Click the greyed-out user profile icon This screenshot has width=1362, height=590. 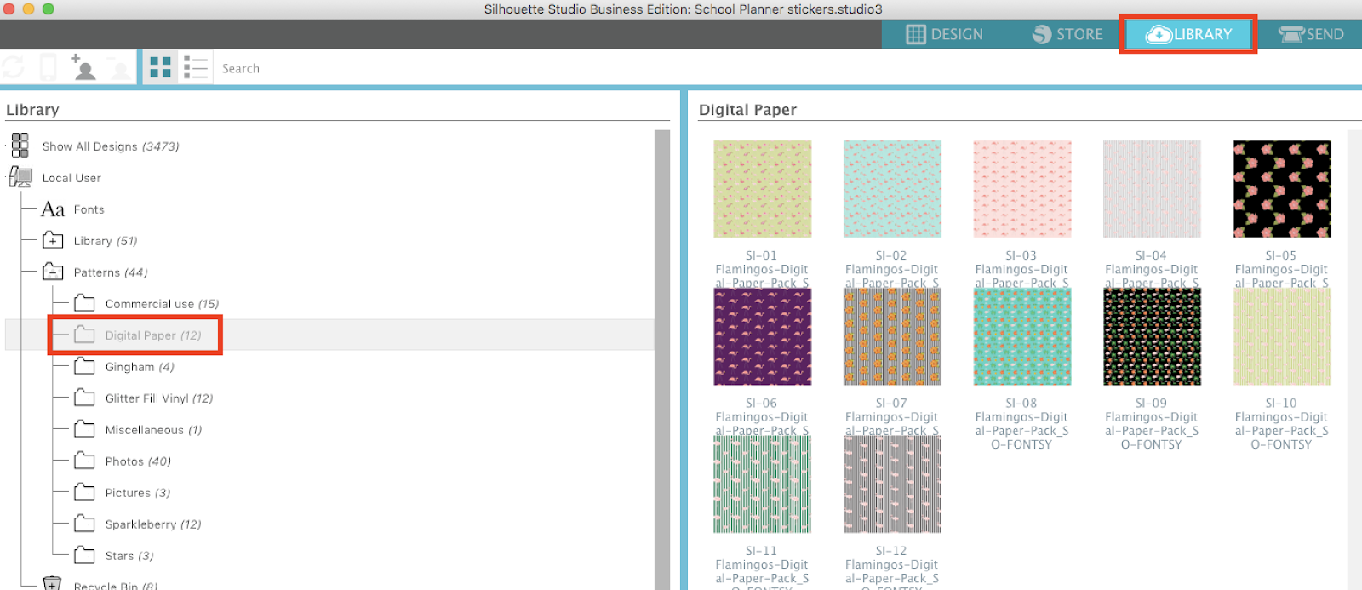click(x=120, y=69)
